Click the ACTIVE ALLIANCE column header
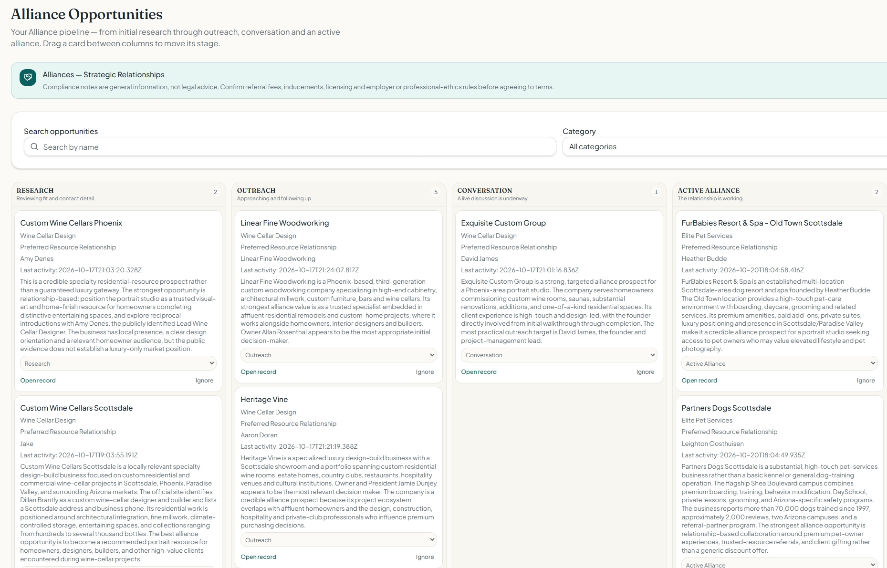 (709, 190)
